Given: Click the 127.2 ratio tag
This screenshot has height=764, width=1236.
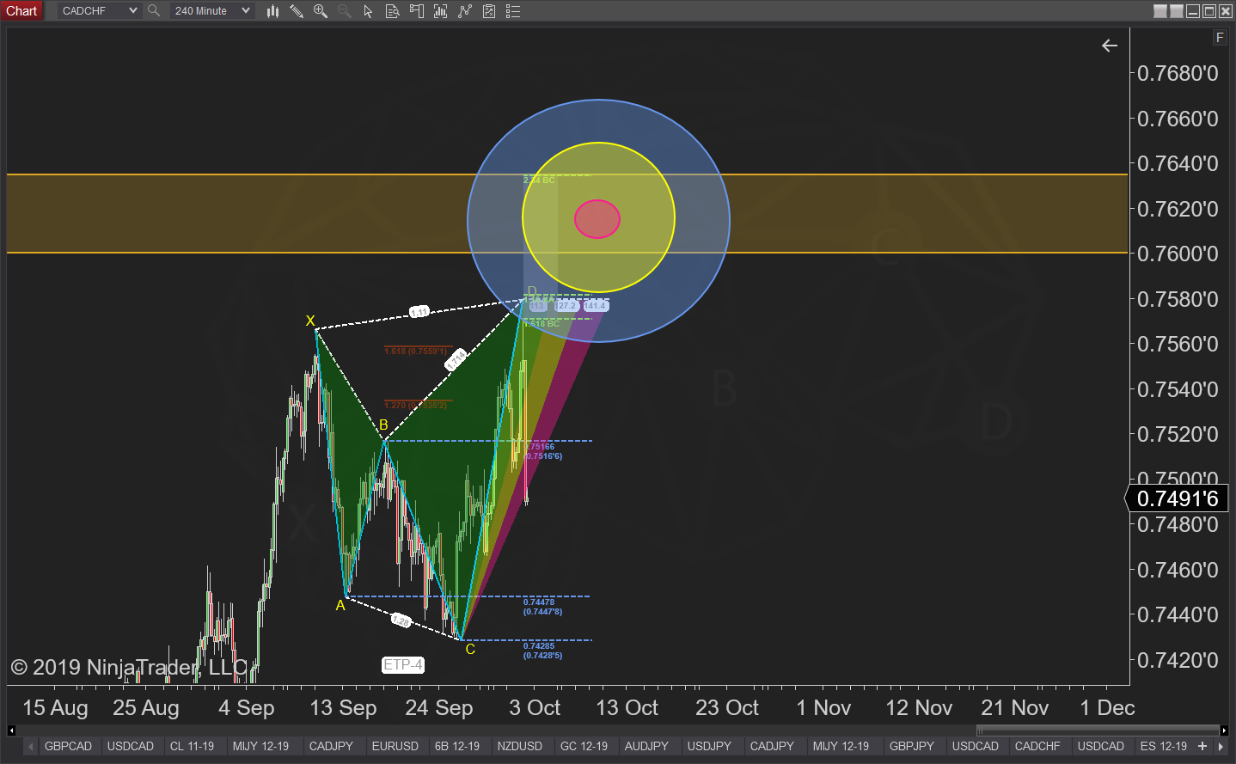Looking at the screenshot, I should 566,306.
